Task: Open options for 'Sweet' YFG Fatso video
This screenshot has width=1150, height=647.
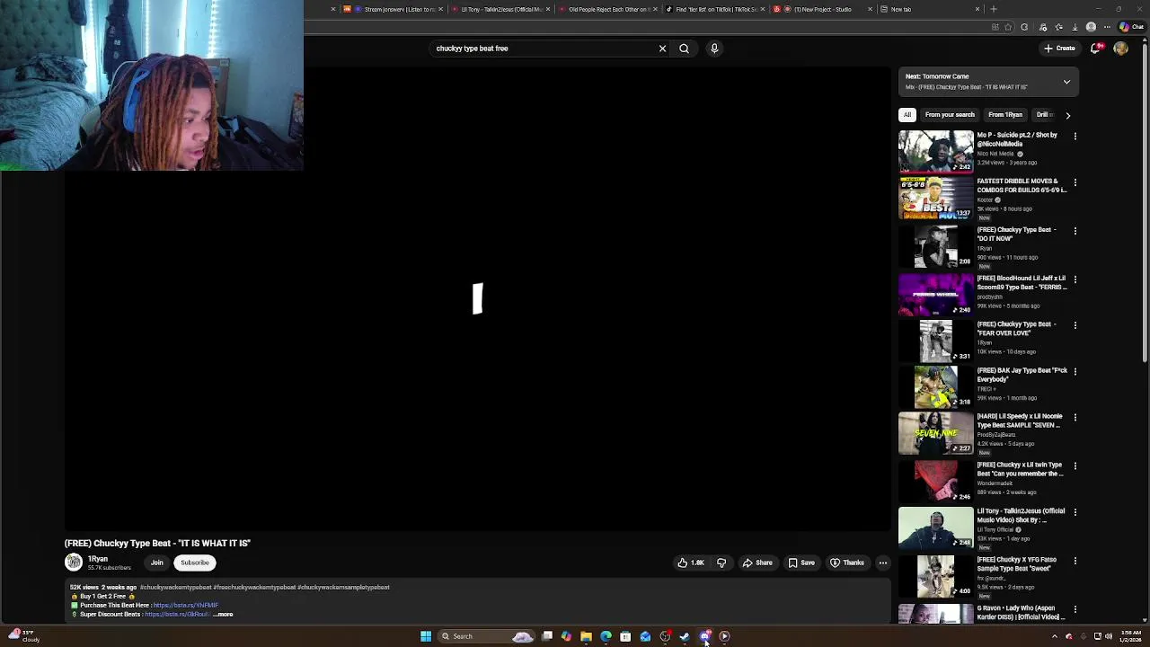Action: [x=1075, y=561]
